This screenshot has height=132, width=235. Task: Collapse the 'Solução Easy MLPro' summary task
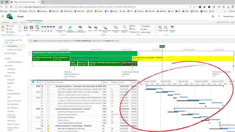[55, 86]
